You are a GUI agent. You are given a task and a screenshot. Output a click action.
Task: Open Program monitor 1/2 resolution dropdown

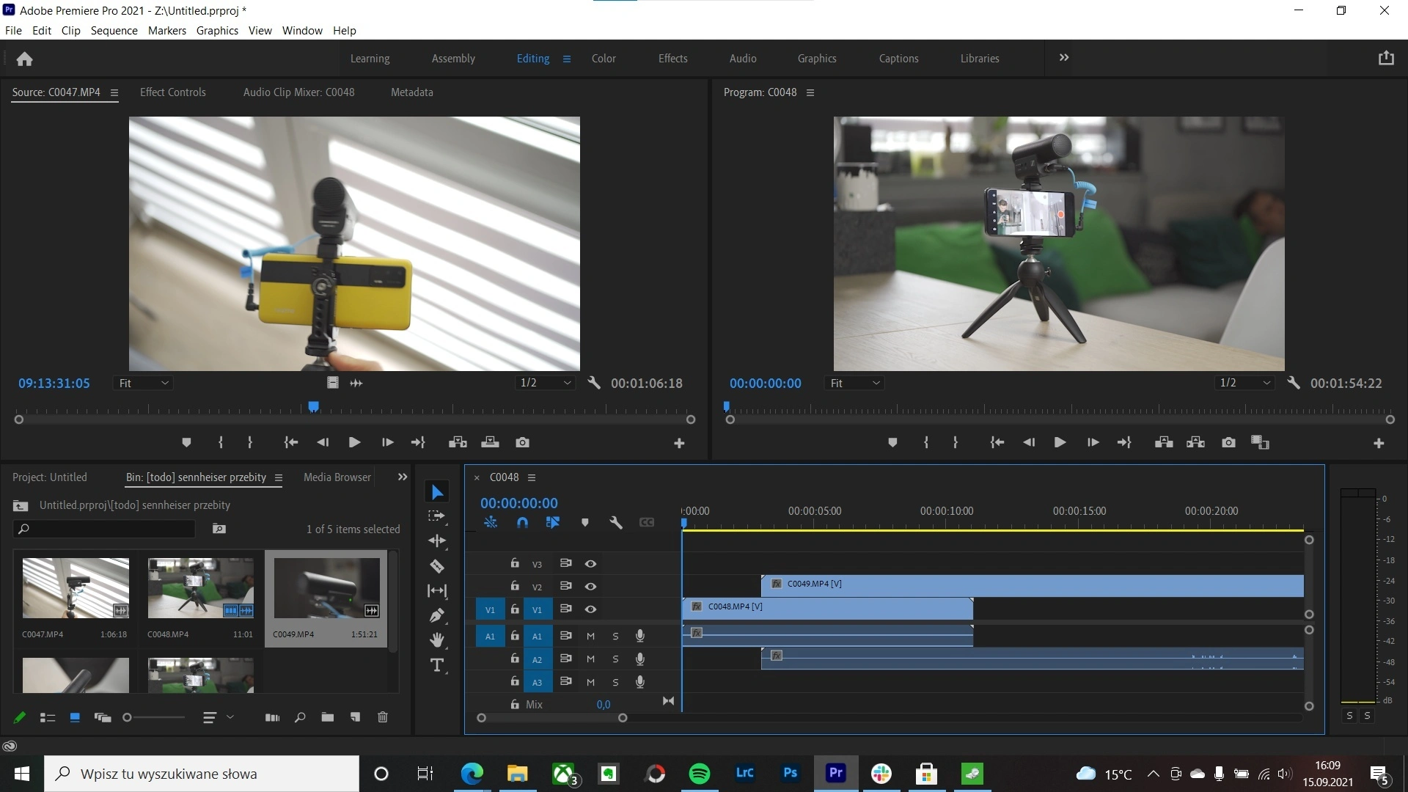(x=1244, y=383)
